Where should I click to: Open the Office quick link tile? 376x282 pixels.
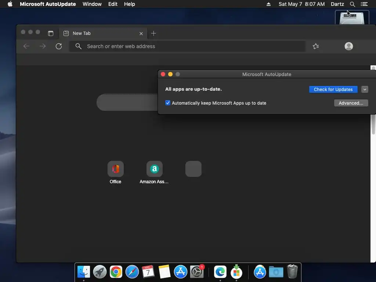coord(116,169)
